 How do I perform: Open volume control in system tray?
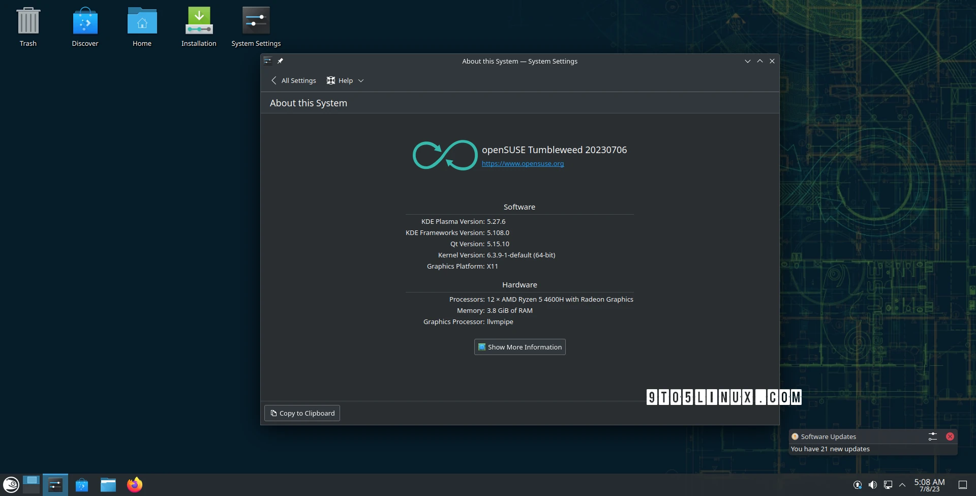(873, 484)
